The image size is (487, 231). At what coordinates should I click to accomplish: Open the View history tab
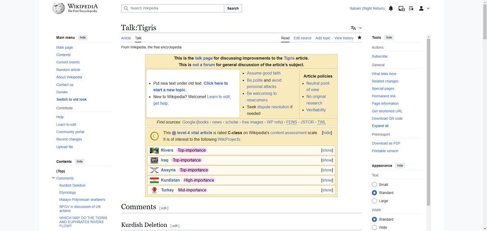[x=344, y=38]
